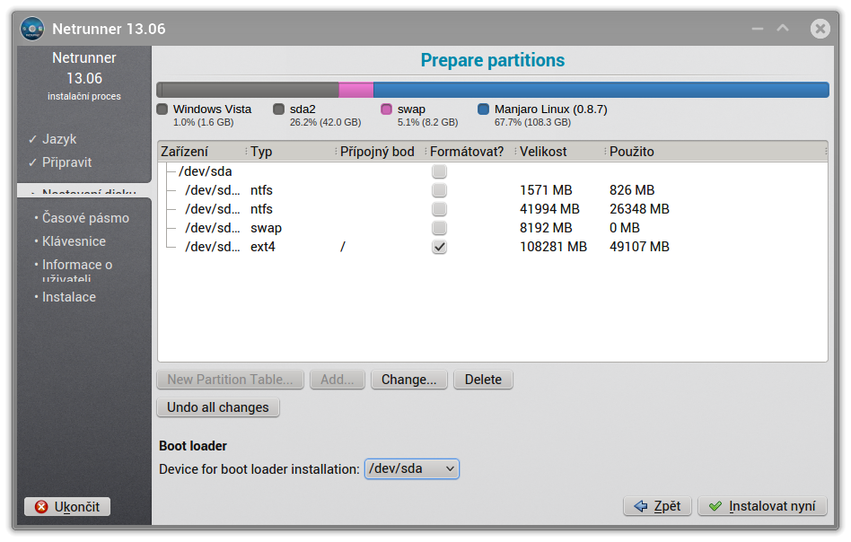Uncheck format for the ext4 partition

439,247
